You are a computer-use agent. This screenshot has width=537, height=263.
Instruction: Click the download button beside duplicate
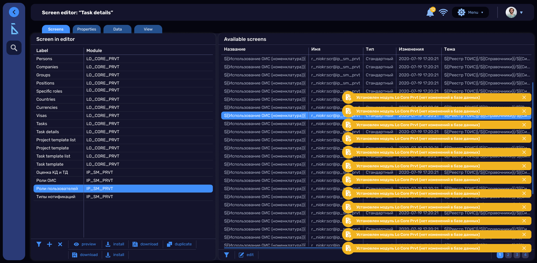[x=145, y=244]
